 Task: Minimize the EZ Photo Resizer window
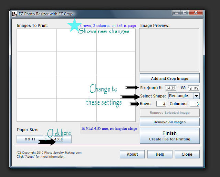pyautogui.click(x=176, y=13)
